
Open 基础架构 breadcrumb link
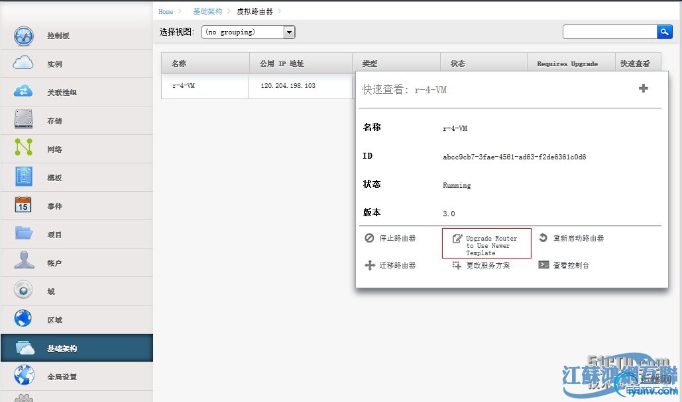tap(207, 12)
